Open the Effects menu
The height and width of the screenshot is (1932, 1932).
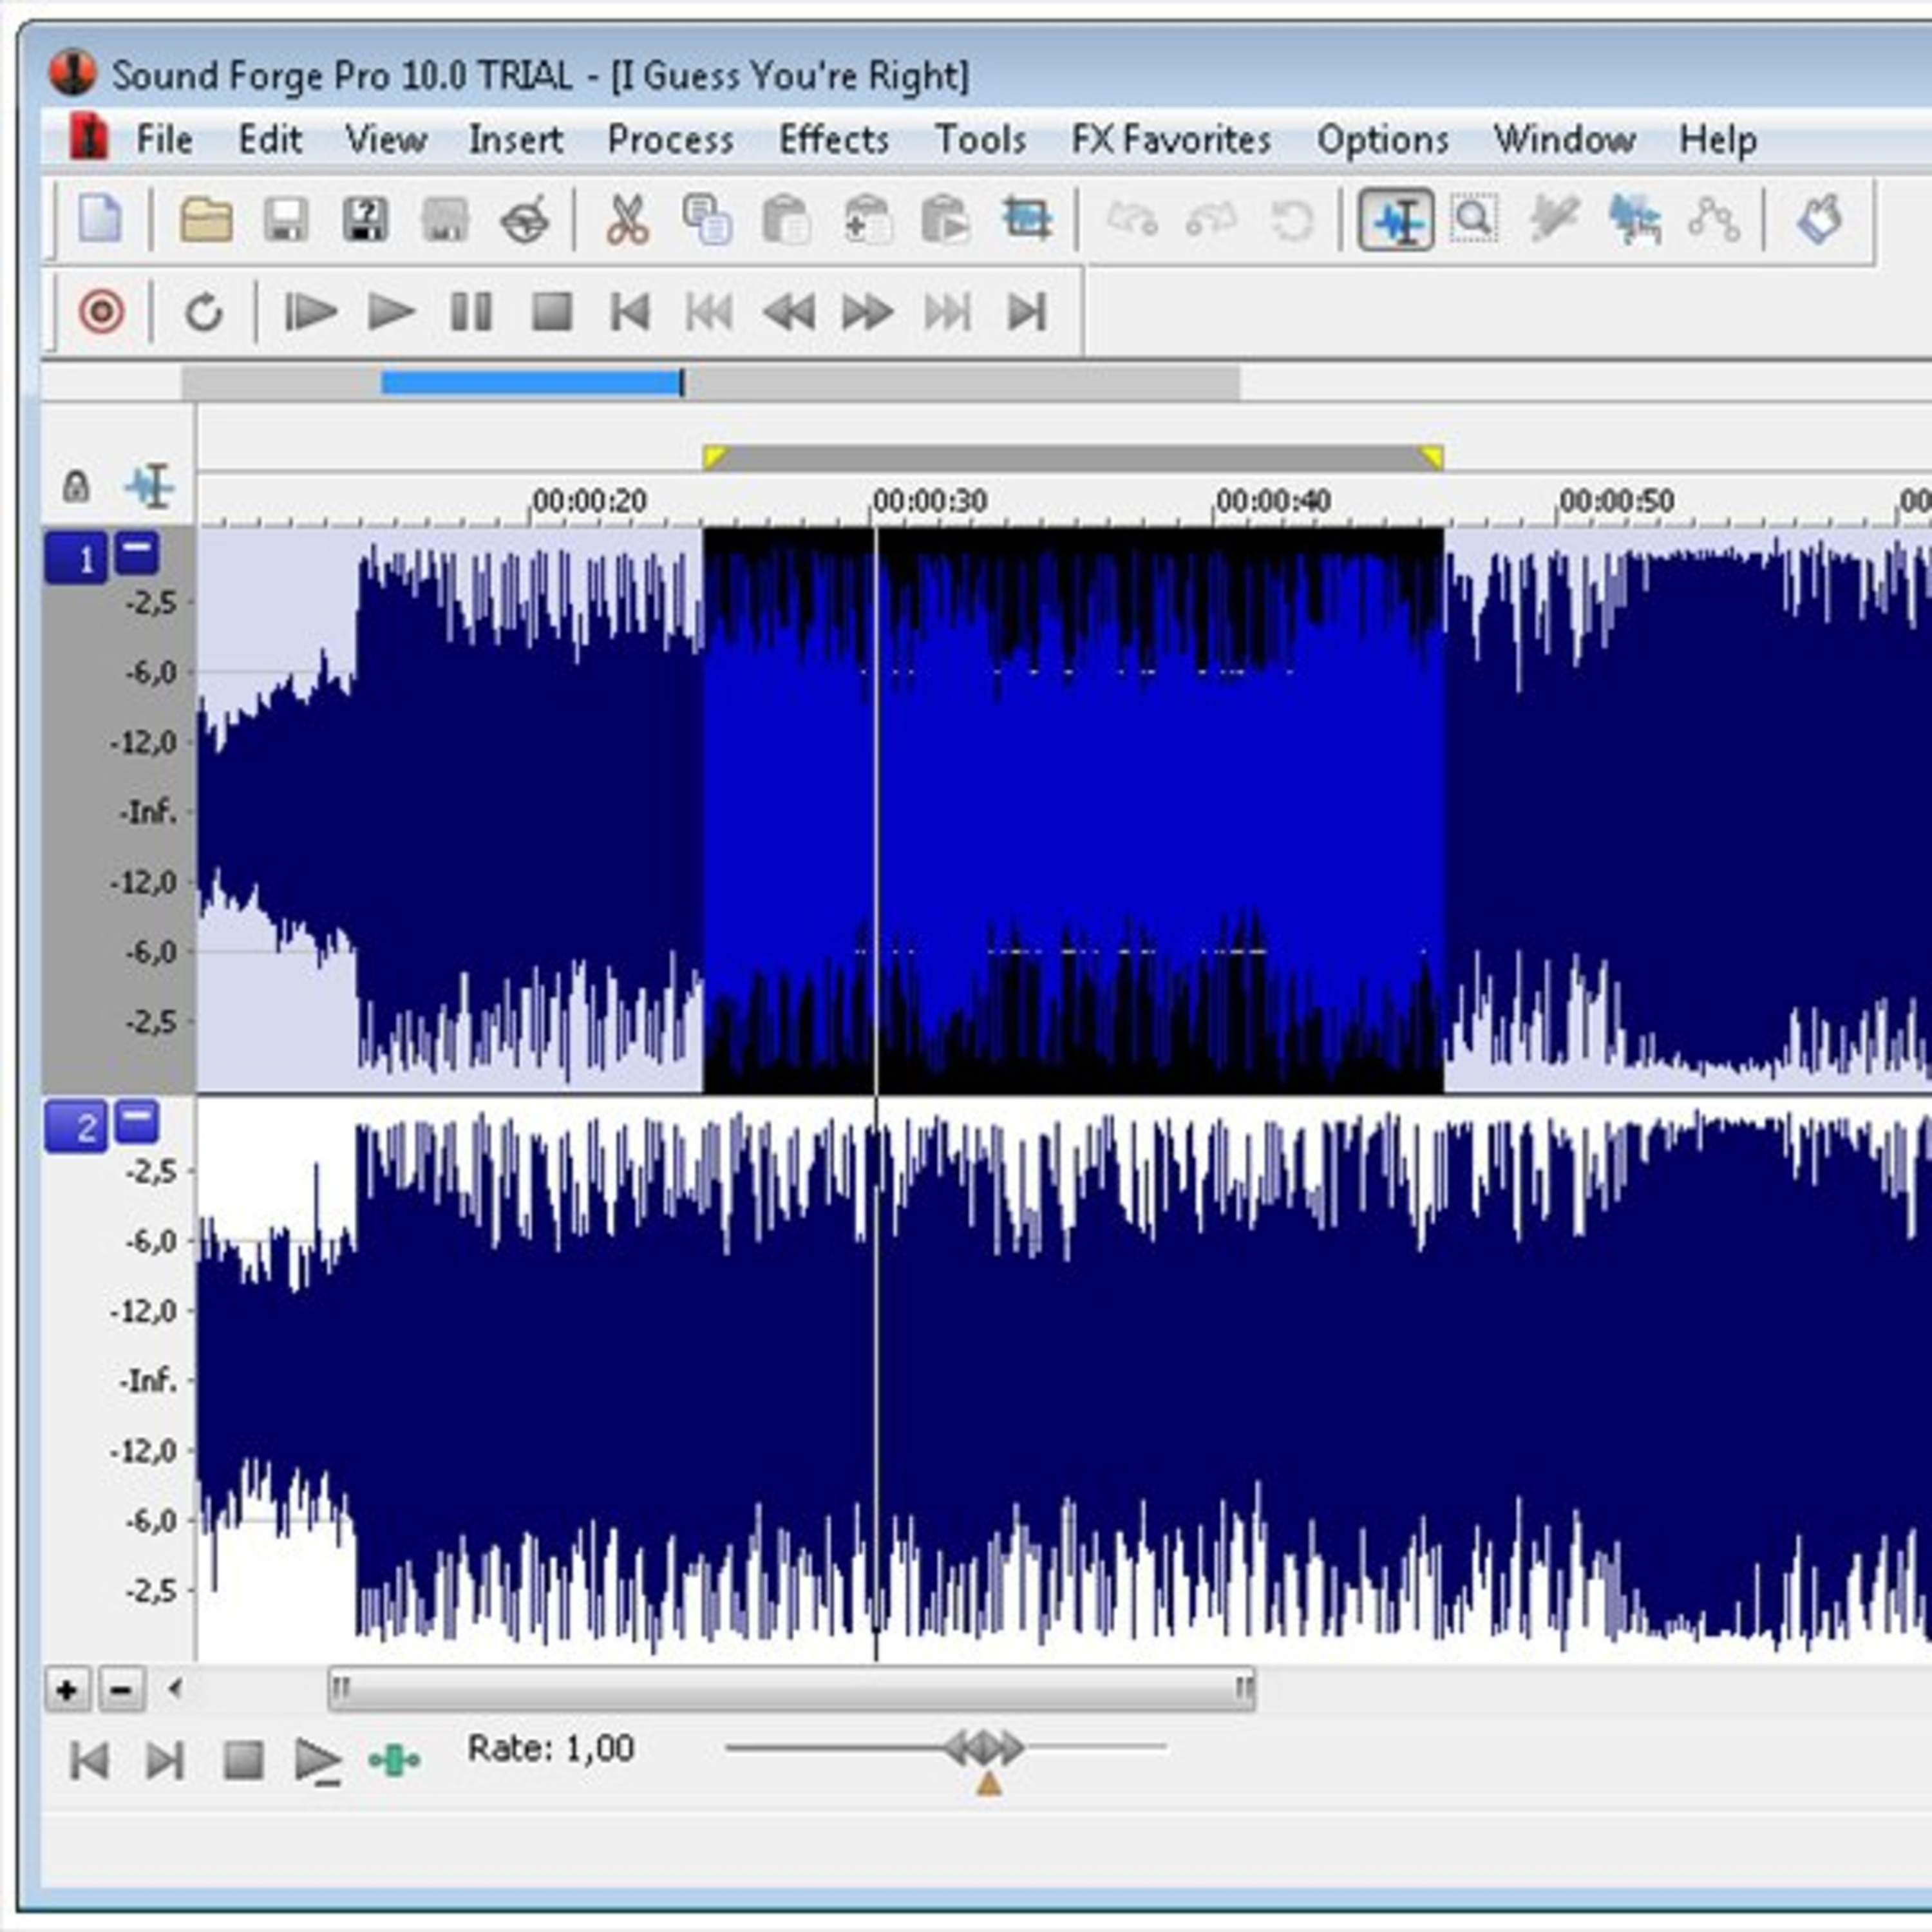[835, 139]
